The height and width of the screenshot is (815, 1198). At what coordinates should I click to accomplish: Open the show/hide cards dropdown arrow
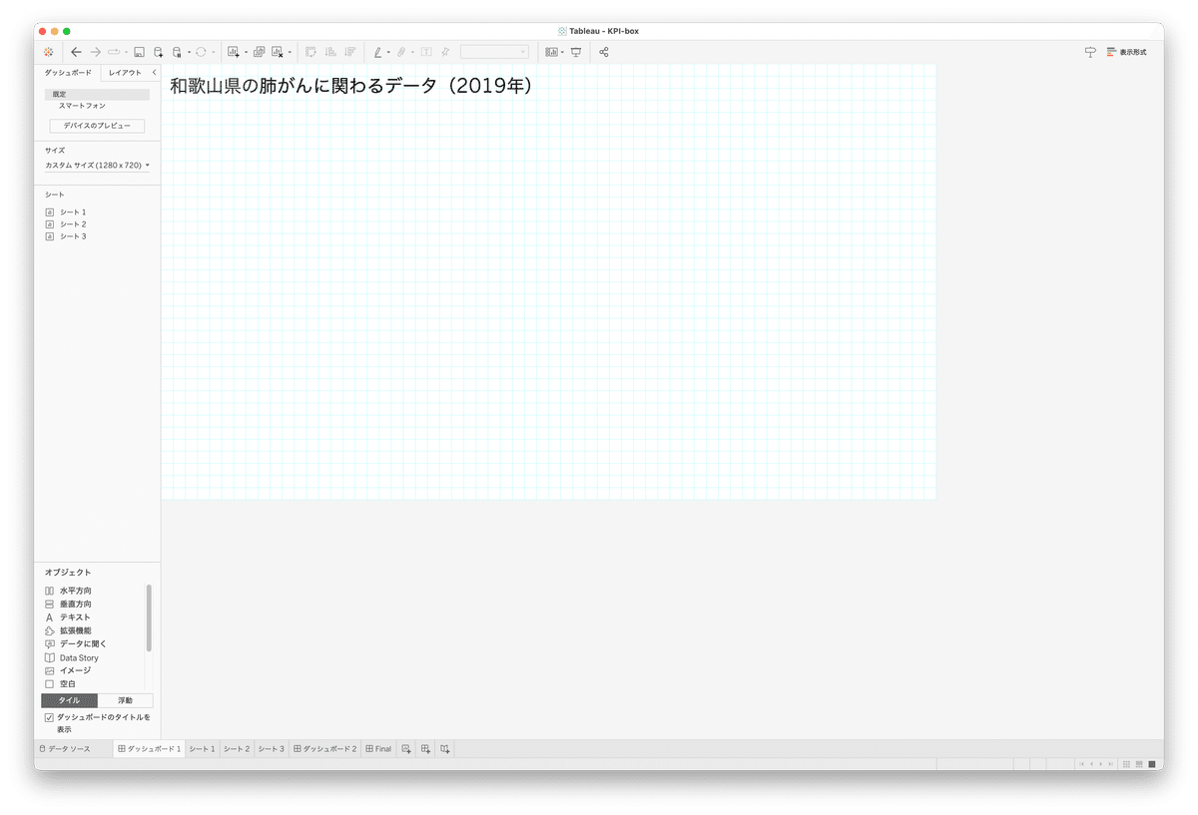pos(562,53)
